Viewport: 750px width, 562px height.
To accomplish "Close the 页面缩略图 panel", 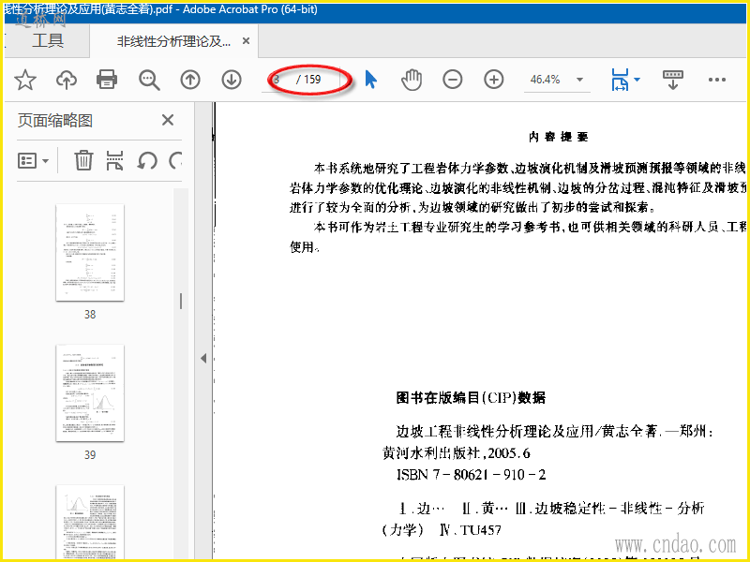I will (168, 120).
